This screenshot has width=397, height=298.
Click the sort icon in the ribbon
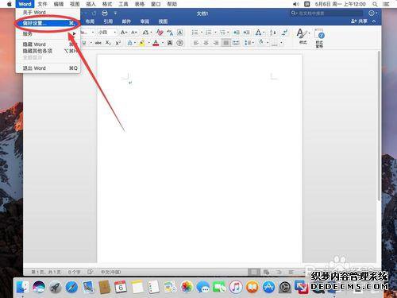[273, 33]
